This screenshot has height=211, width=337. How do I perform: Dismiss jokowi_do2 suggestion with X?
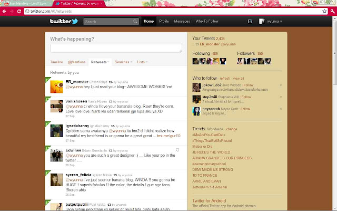[x=281, y=85]
